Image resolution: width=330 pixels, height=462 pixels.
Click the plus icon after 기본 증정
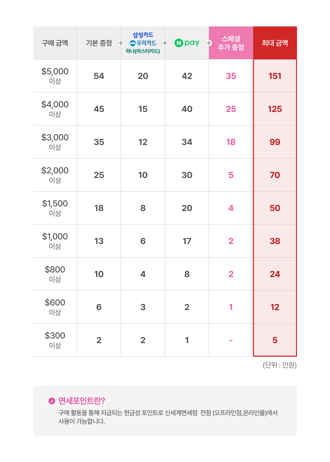tap(121, 43)
